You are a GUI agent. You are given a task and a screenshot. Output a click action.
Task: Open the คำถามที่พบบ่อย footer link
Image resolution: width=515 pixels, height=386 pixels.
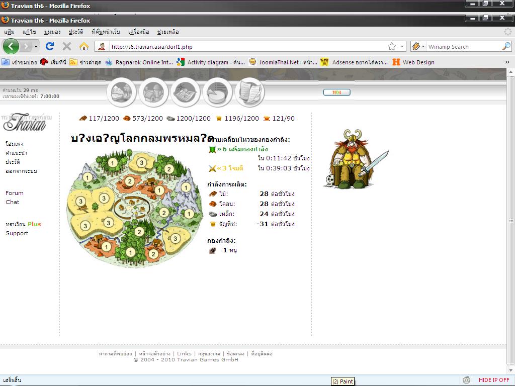[x=116, y=353]
